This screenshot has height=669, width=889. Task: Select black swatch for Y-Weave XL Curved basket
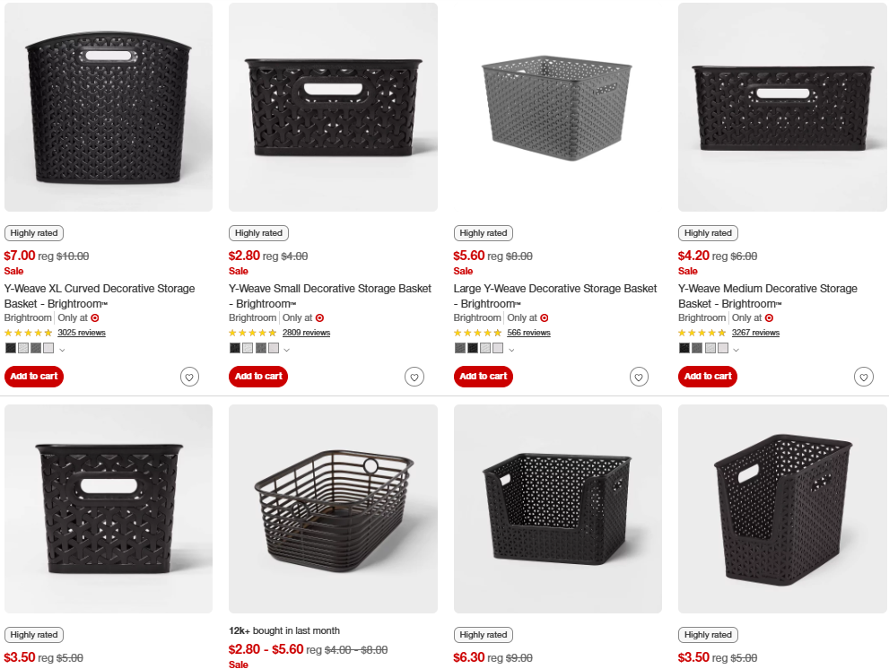11,348
